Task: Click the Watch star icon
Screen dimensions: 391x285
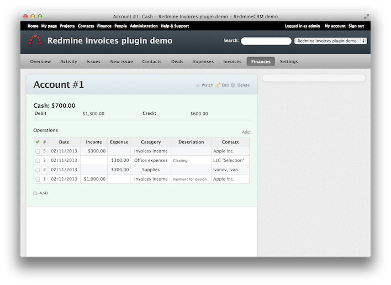Action: coord(198,85)
